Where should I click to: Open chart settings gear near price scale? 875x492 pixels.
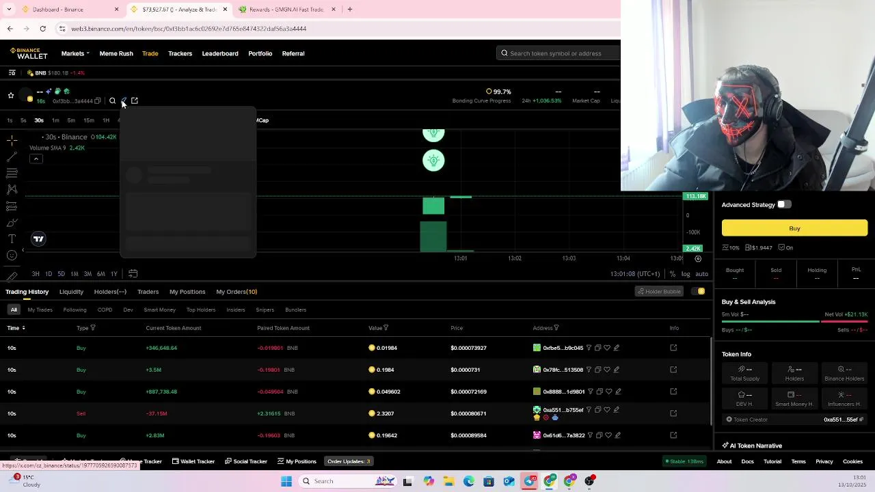pyautogui.click(x=698, y=259)
